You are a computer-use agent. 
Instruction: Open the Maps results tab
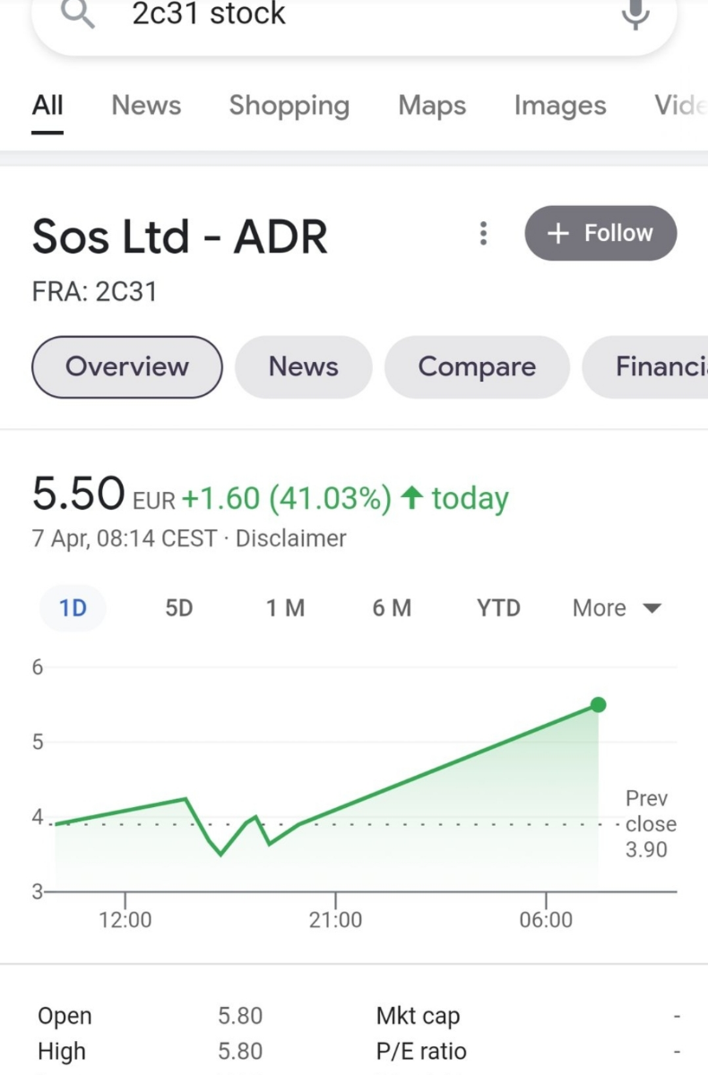pyautogui.click(x=432, y=106)
